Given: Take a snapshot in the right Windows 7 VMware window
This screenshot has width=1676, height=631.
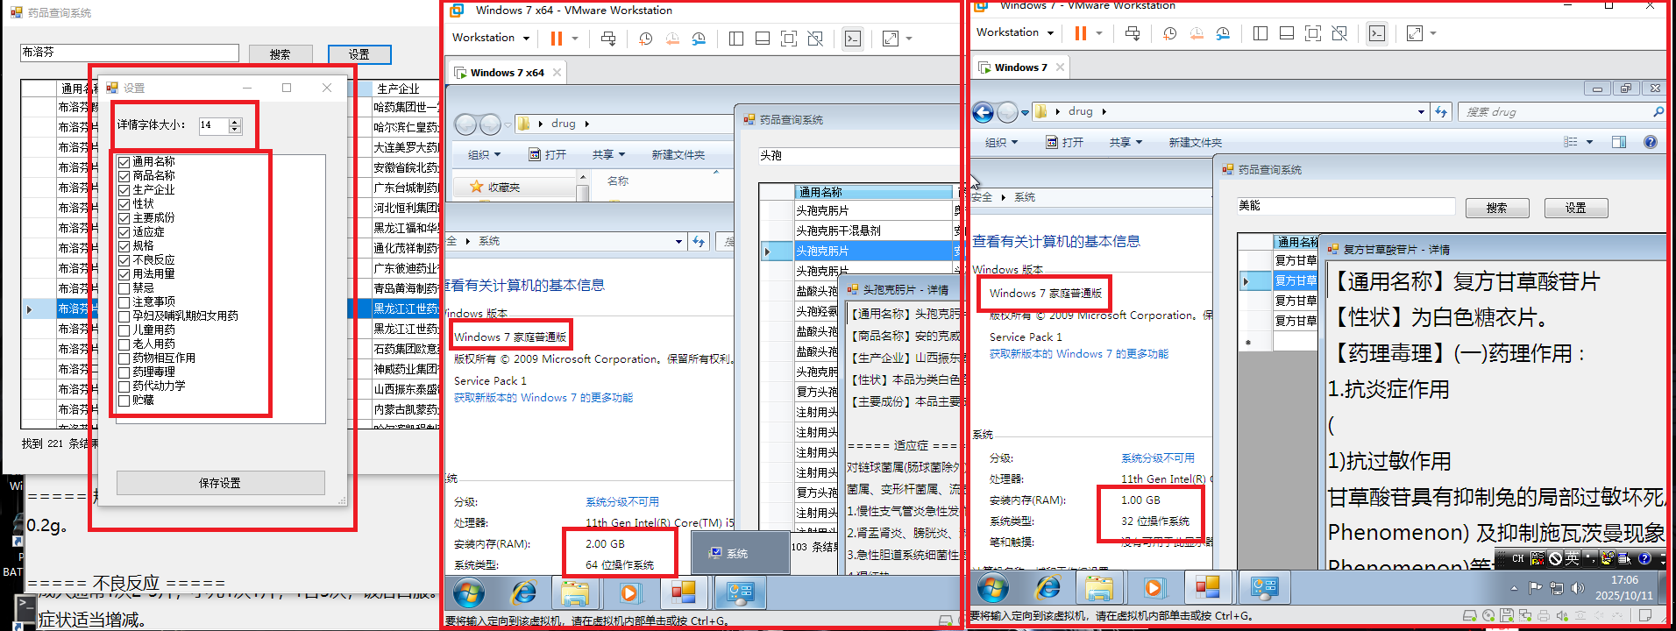Looking at the screenshot, I should 1170,33.
